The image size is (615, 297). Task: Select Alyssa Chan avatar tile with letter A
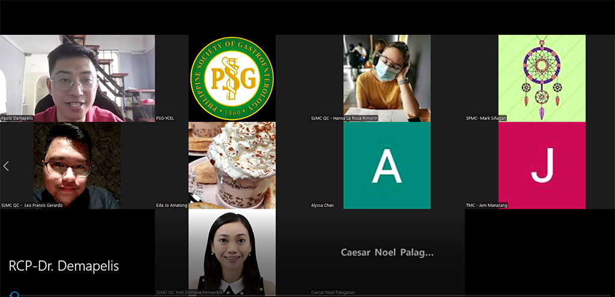pos(387,166)
